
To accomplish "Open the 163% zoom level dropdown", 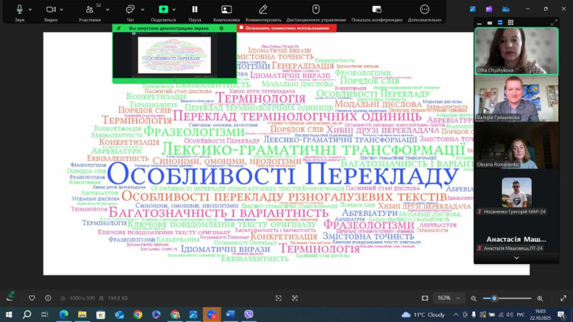I will pos(449,298).
